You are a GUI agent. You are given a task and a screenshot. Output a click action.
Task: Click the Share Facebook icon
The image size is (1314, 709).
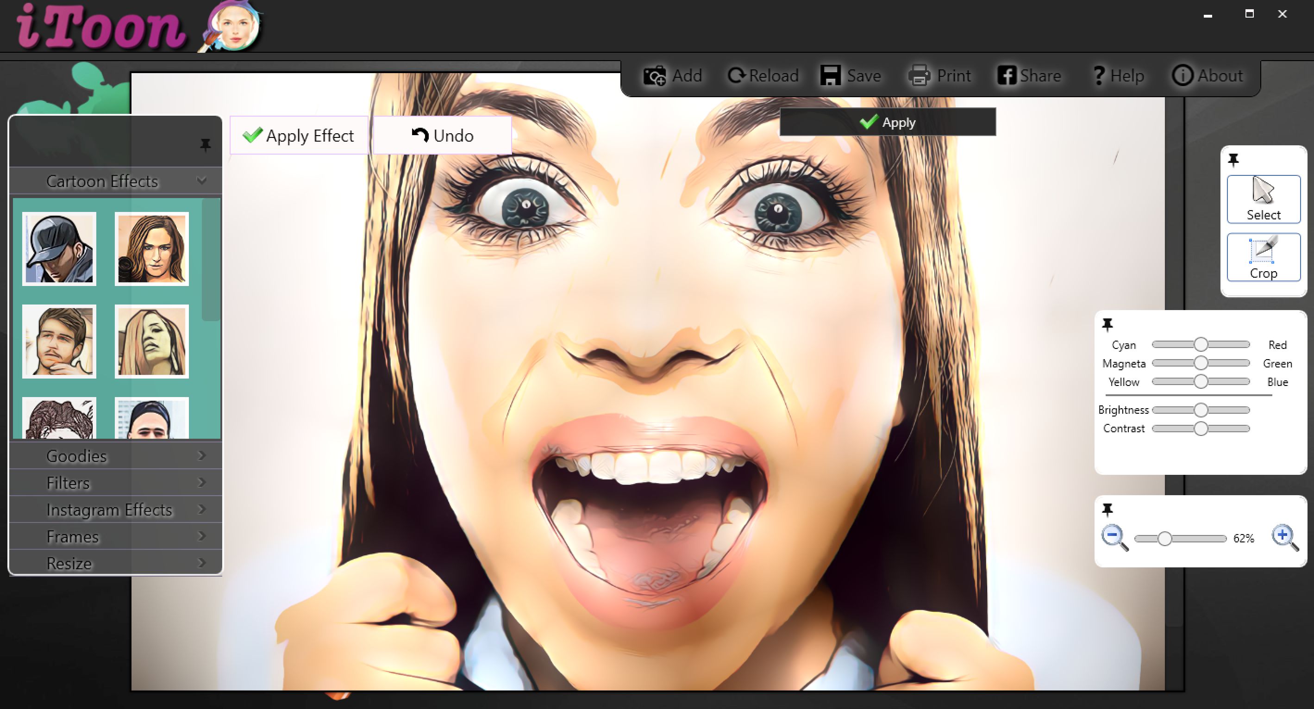point(1007,75)
